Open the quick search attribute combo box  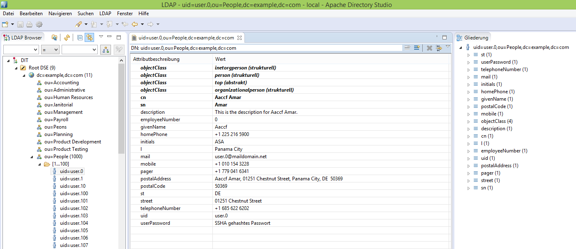click(21, 50)
